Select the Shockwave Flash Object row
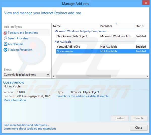151x135 pixels. point(103,36)
